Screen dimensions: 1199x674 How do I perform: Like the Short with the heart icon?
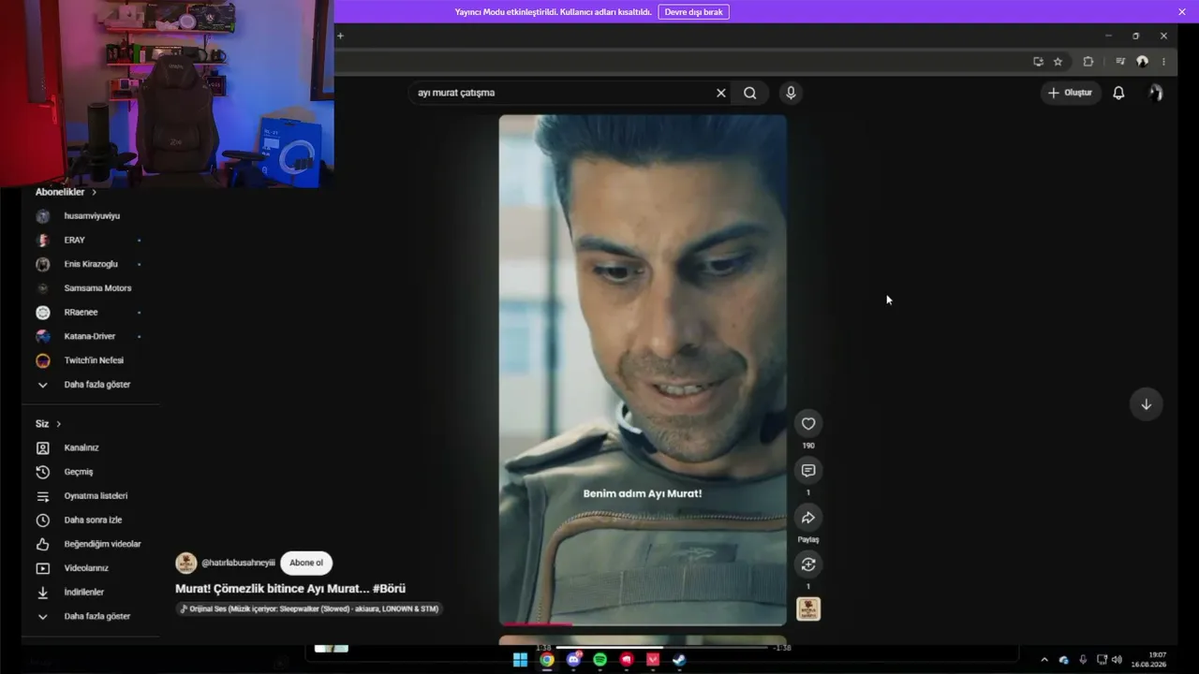coord(808,424)
